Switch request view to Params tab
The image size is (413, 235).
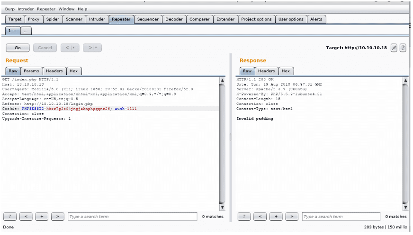pyautogui.click(x=32, y=71)
